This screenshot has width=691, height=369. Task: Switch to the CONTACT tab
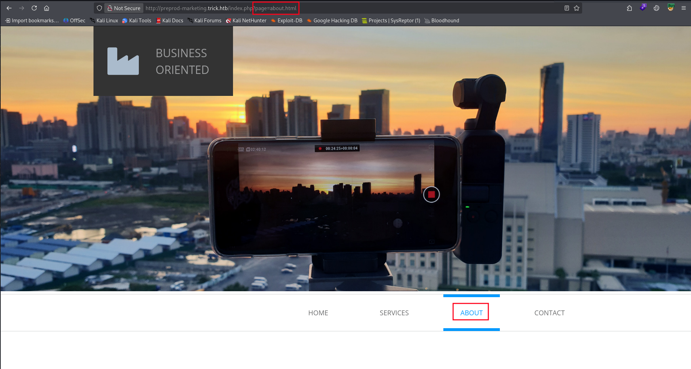coord(549,313)
